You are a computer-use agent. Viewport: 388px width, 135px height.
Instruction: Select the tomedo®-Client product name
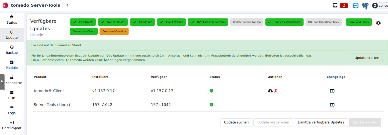[x=49, y=91]
